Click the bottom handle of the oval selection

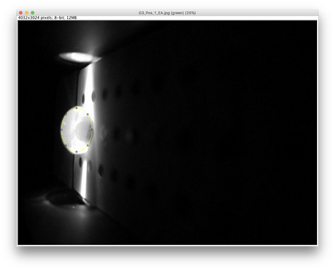[x=76, y=152]
